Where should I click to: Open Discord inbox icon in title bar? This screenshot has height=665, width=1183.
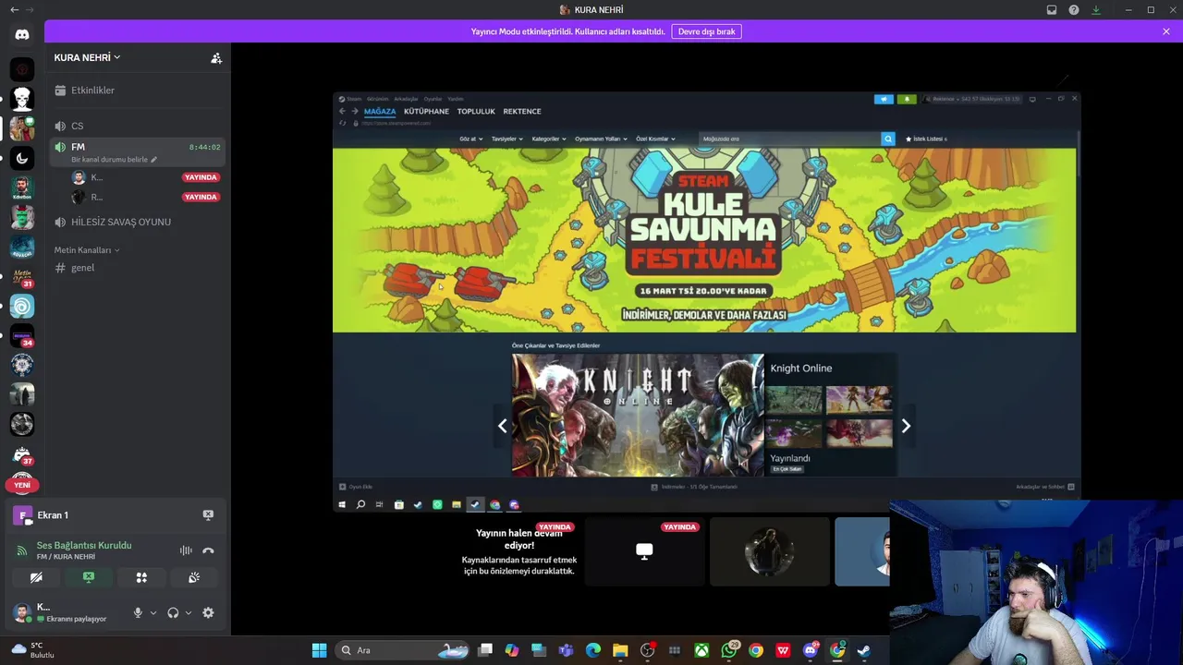[x=1052, y=10]
